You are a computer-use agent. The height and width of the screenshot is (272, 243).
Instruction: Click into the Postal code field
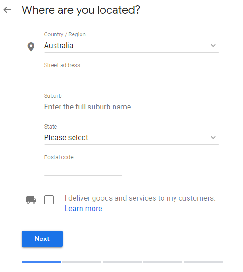83,169
